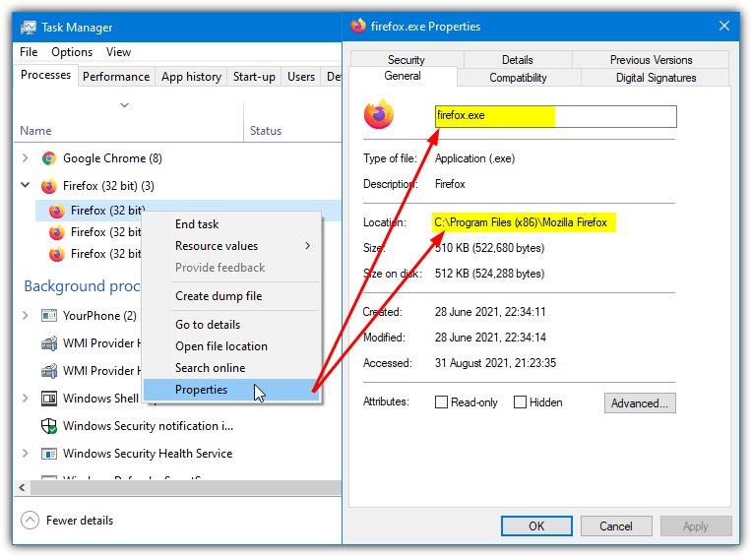The height and width of the screenshot is (556, 752).
Task: Open the Details tab in Properties
Action: (x=518, y=60)
